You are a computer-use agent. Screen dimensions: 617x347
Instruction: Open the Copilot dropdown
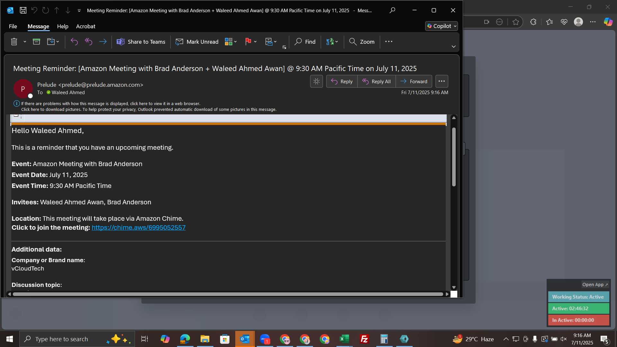(442, 26)
